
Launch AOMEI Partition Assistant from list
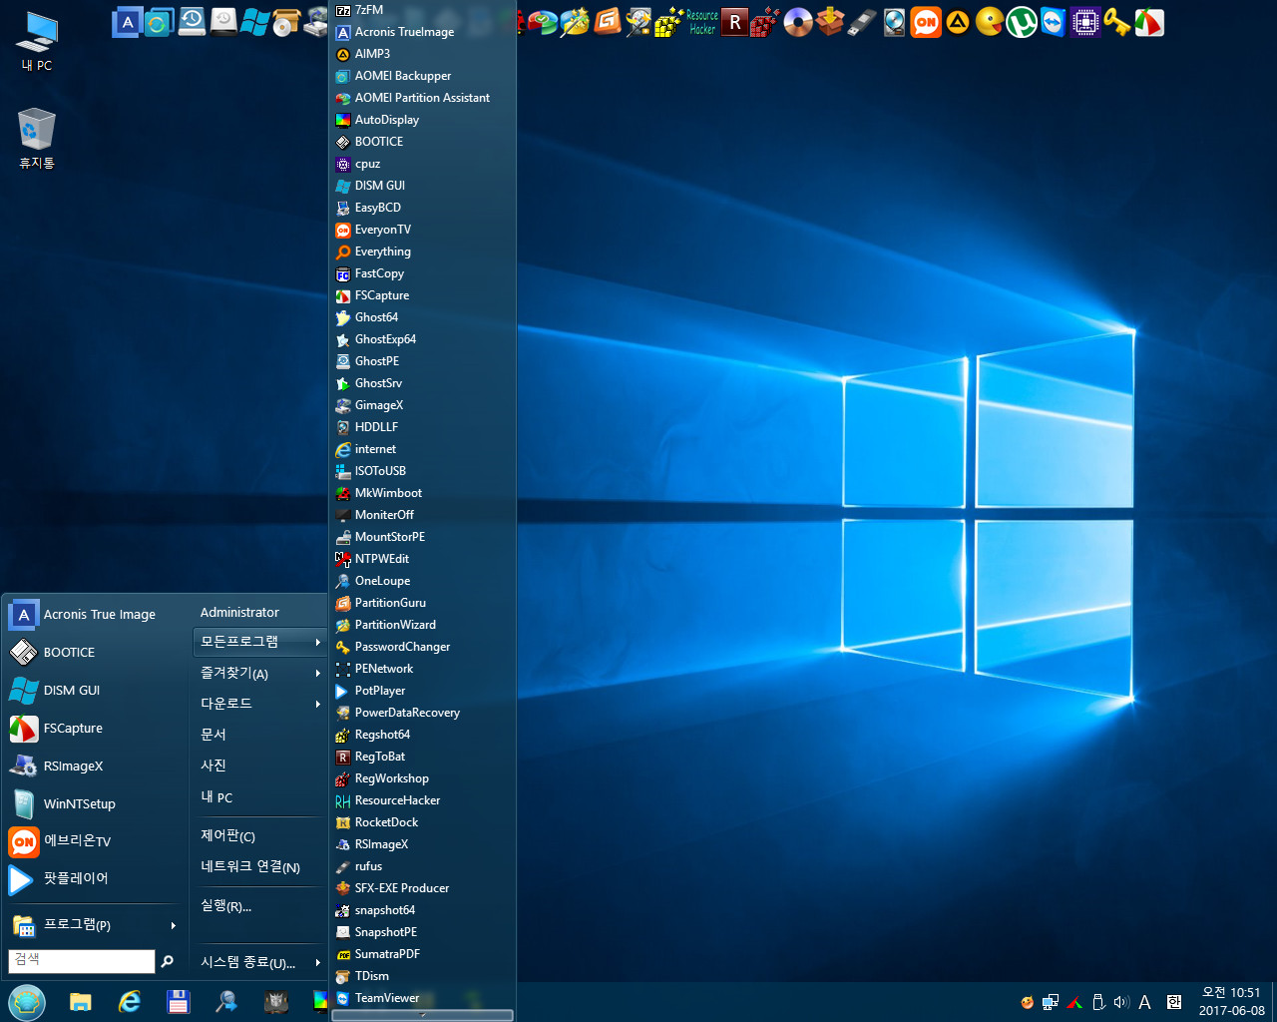[x=423, y=98]
